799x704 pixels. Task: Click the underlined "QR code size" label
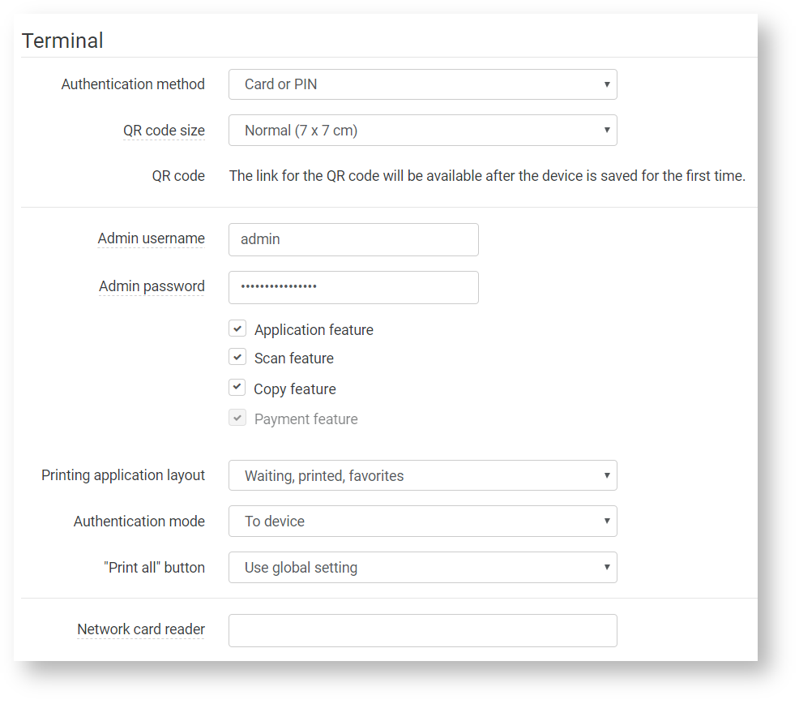click(164, 131)
